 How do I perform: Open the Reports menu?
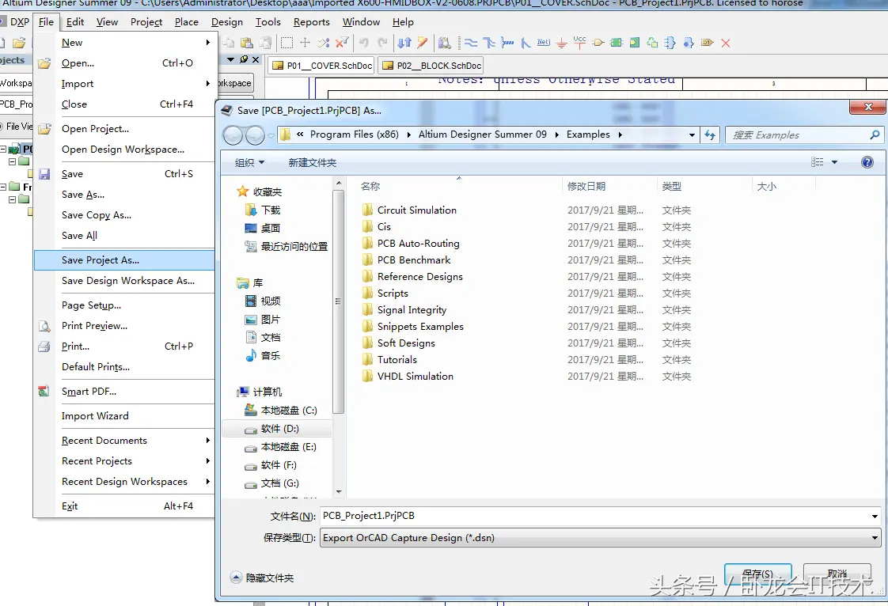coord(312,22)
